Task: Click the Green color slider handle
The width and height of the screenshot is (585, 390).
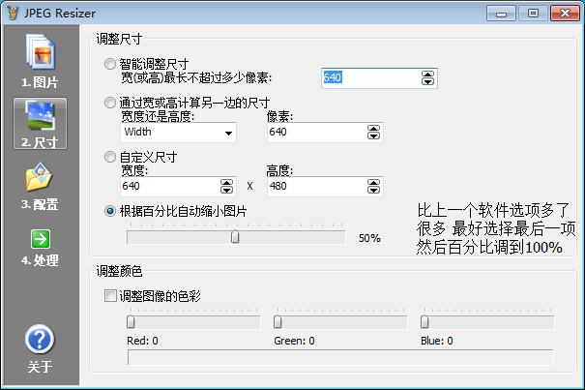Action: tap(278, 322)
